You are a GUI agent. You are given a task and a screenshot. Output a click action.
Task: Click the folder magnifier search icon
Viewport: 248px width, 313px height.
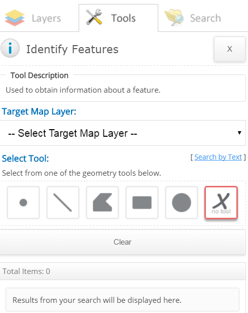tap(174, 18)
